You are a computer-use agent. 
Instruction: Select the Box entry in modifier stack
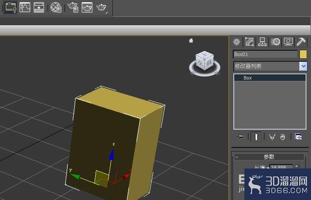coord(270,78)
